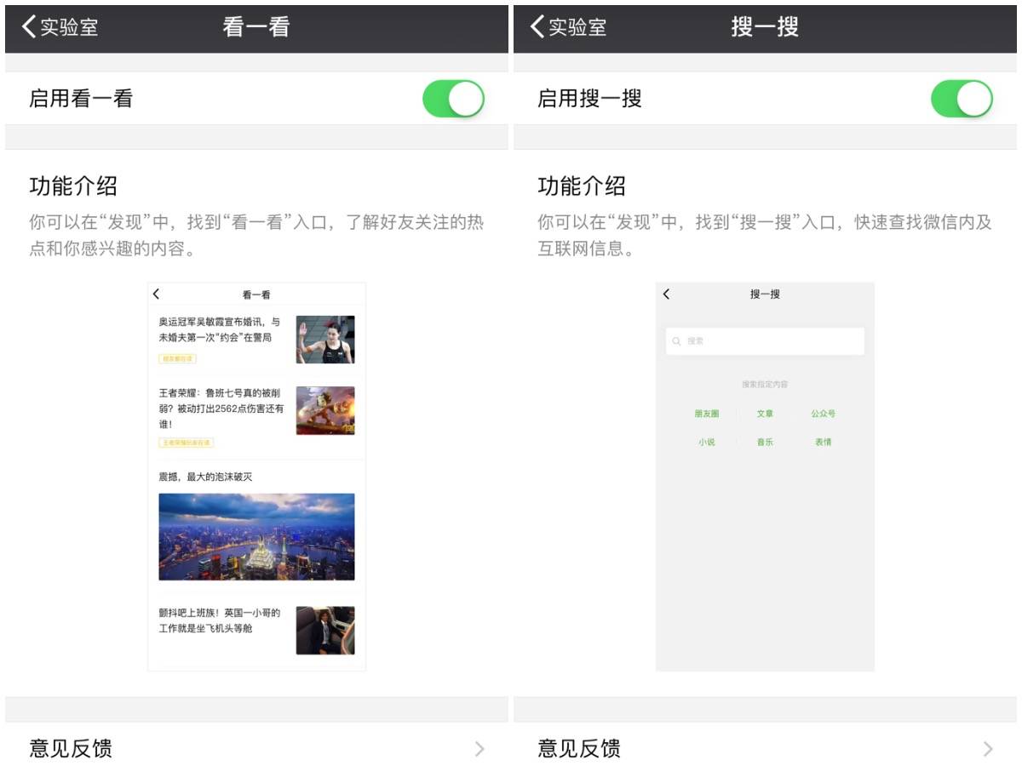The width and height of the screenshot is (1022, 766).
Task: Click headline 奥运冠军吴敏霞宣布婚讯
Action: pyautogui.click(x=219, y=329)
